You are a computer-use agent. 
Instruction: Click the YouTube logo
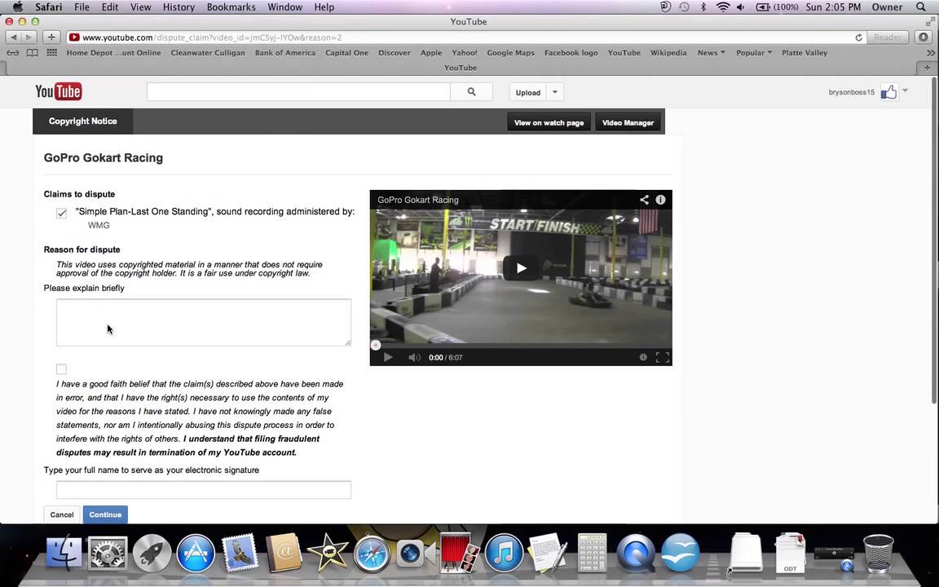[59, 91]
